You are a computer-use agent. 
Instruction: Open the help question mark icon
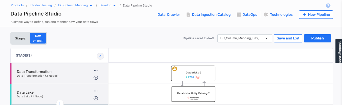pos(328,5)
